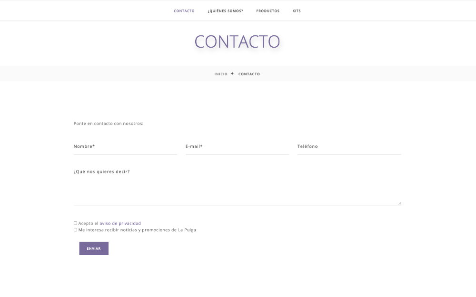Click CONTACTO in the breadcrumb trail

click(249, 74)
